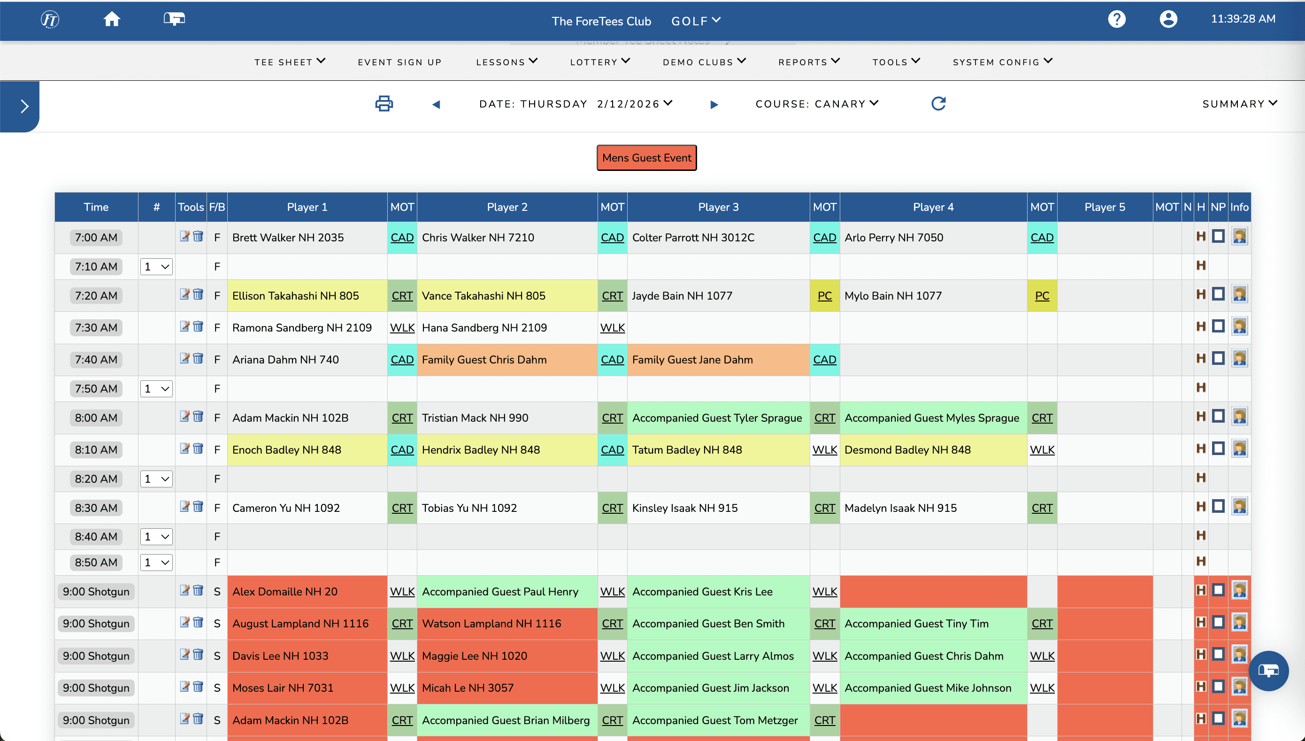Check the NP box for 7:00 AM
Screen dimensions: 1305x741
point(1218,236)
